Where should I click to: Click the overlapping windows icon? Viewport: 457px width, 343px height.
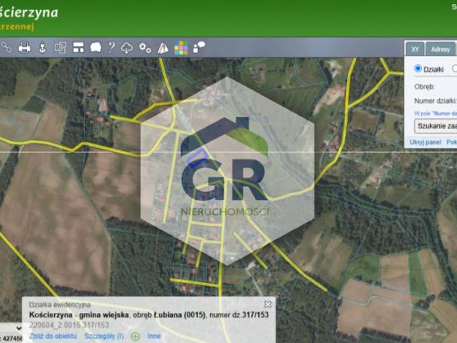tap(61, 47)
